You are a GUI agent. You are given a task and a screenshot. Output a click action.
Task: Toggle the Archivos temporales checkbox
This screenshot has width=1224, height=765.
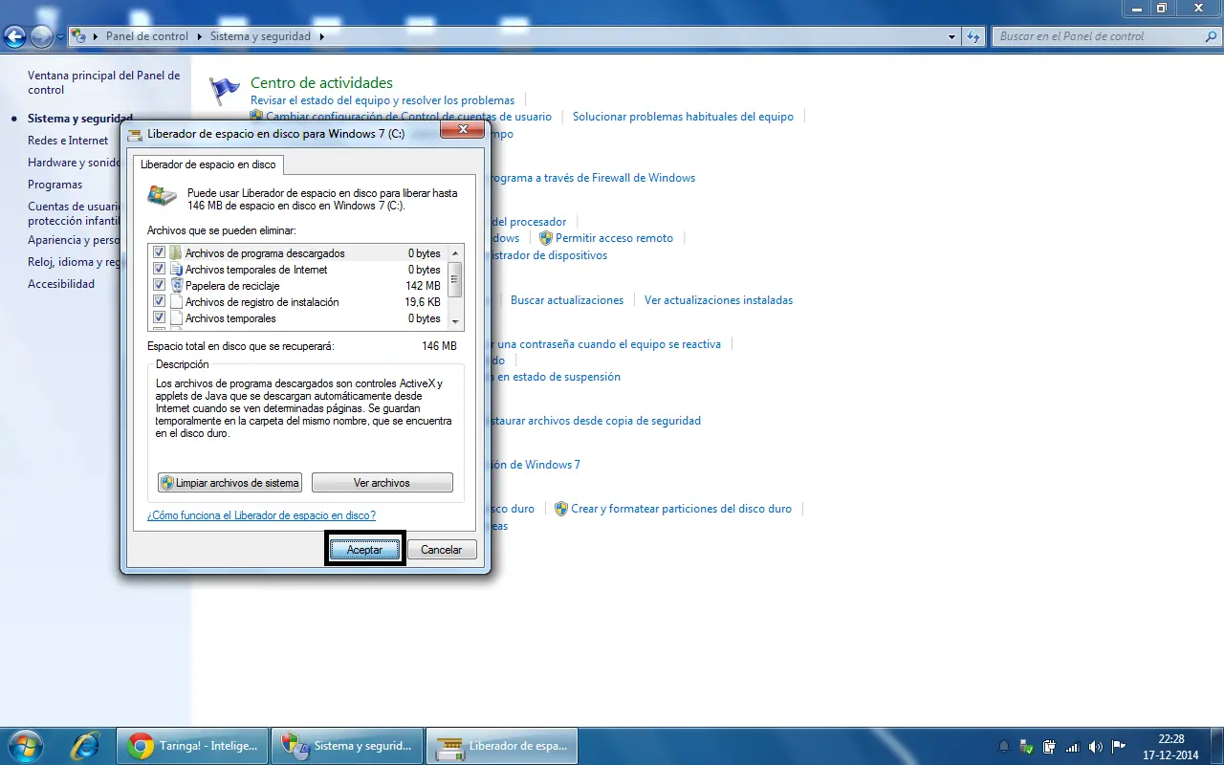[x=160, y=318]
